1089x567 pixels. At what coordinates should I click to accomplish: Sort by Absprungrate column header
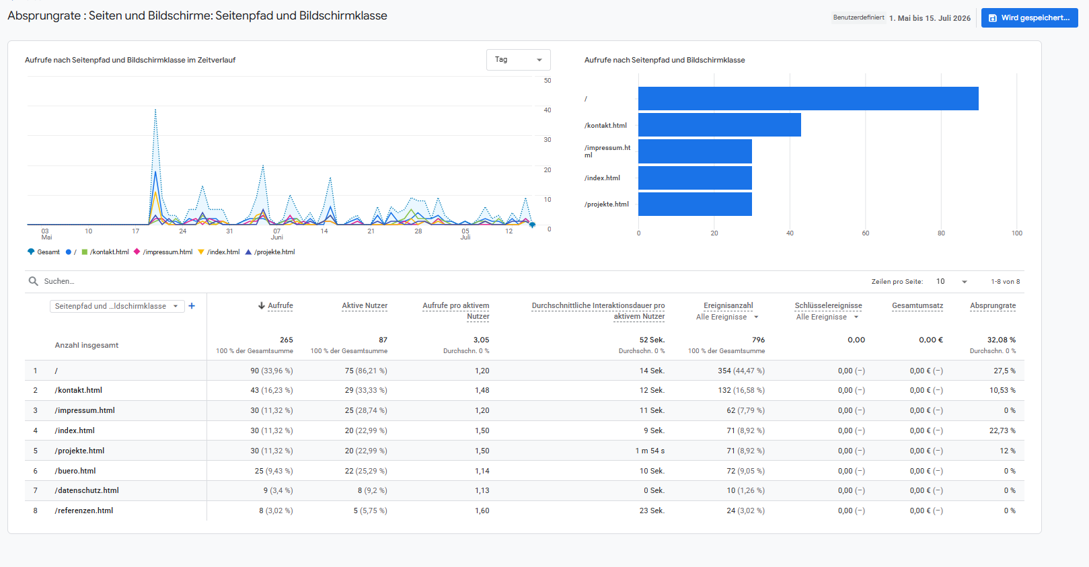(993, 305)
